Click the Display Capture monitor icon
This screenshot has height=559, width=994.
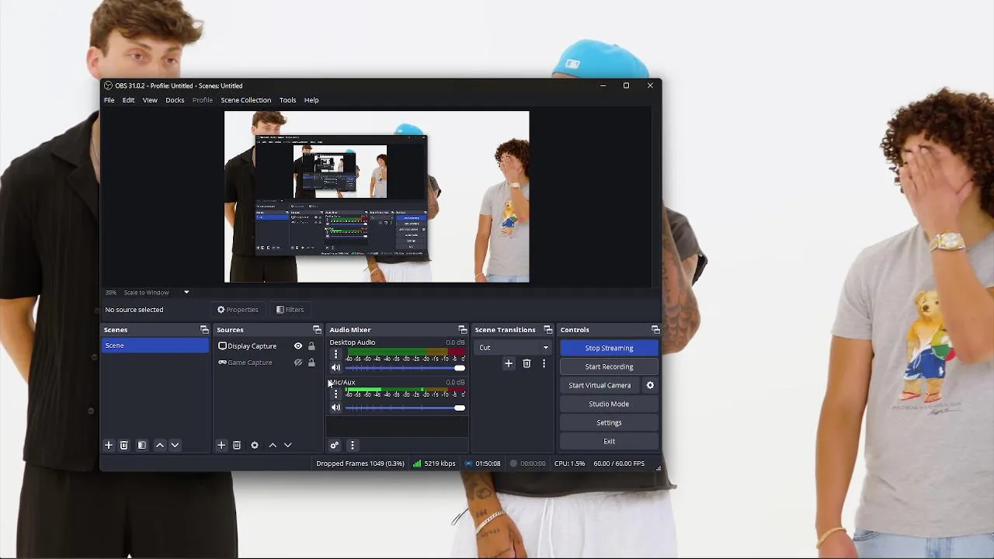pyautogui.click(x=222, y=346)
